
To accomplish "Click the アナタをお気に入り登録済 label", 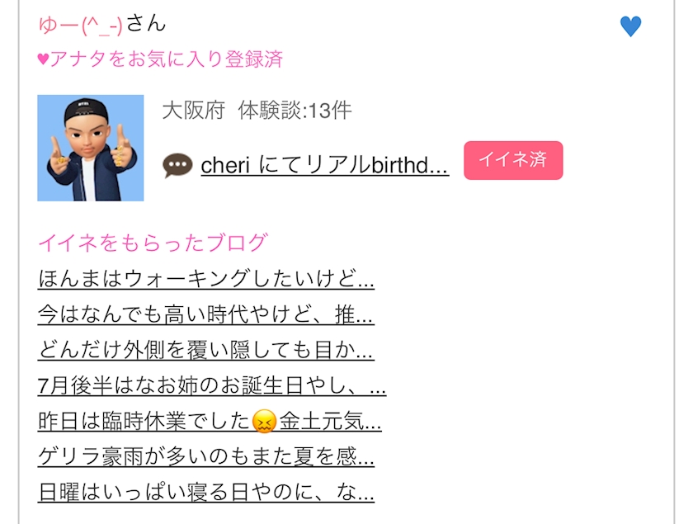I will click(x=166, y=59).
